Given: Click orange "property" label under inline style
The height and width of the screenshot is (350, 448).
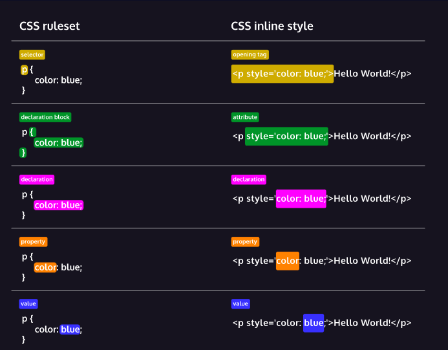Looking at the screenshot, I should click(x=245, y=241).
